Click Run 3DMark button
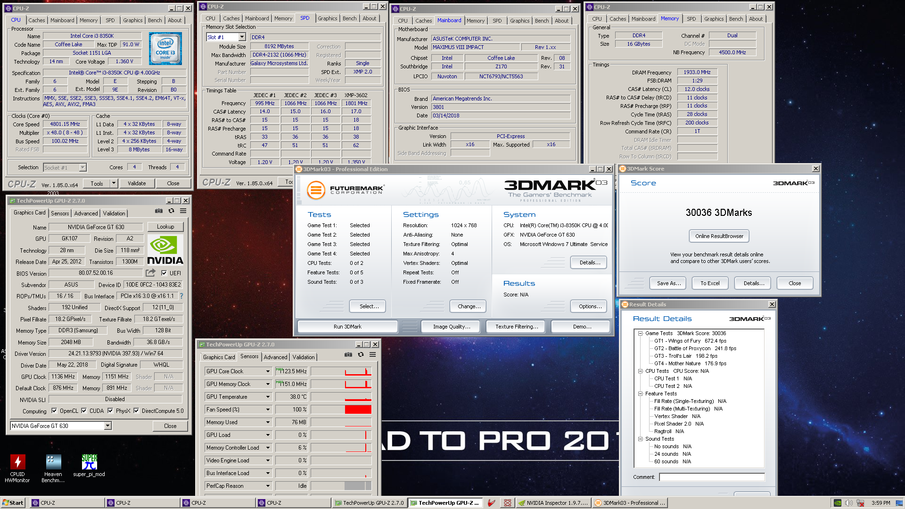The image size is (905, 509). pos(347,327)
